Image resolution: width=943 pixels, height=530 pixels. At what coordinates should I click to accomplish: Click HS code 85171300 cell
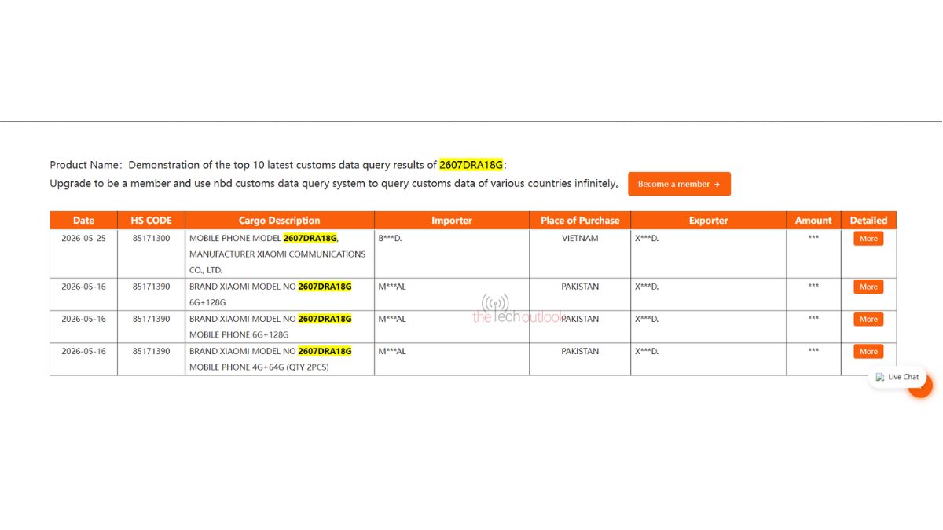(x=151, y=238)
